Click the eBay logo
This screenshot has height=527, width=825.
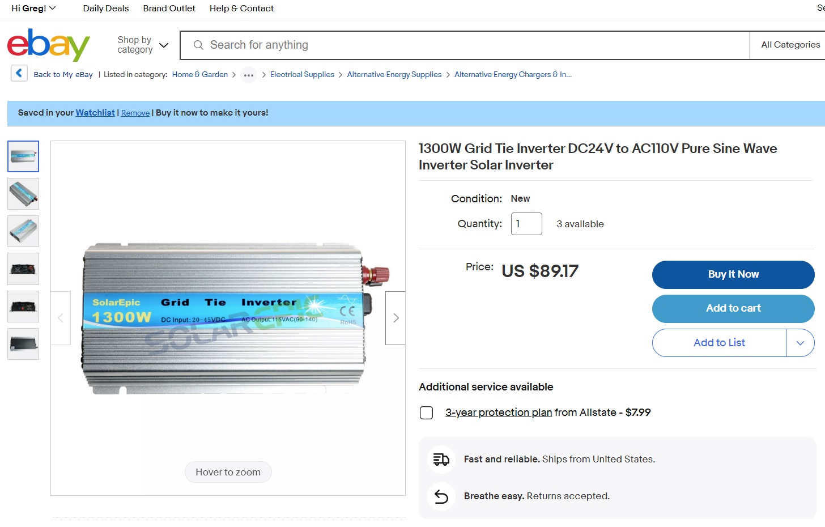coord(48,45)
